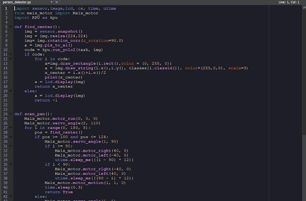Collapse the 'if i >= 90' fold arrow on line 31

pos(11,146)
